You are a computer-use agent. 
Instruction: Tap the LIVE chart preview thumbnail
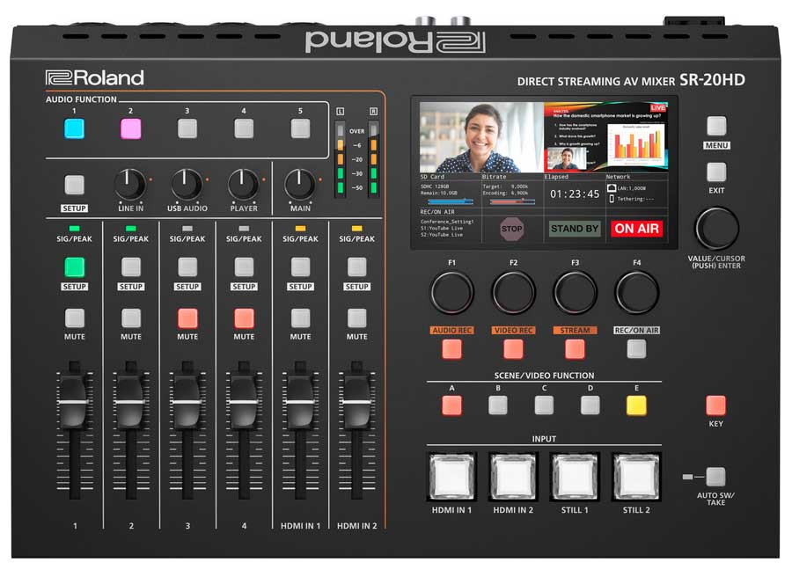tap(605, 137)
